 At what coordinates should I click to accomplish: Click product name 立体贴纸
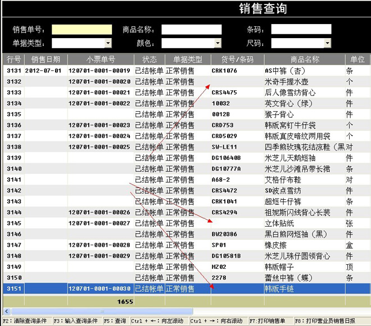[x=279, y=223]
